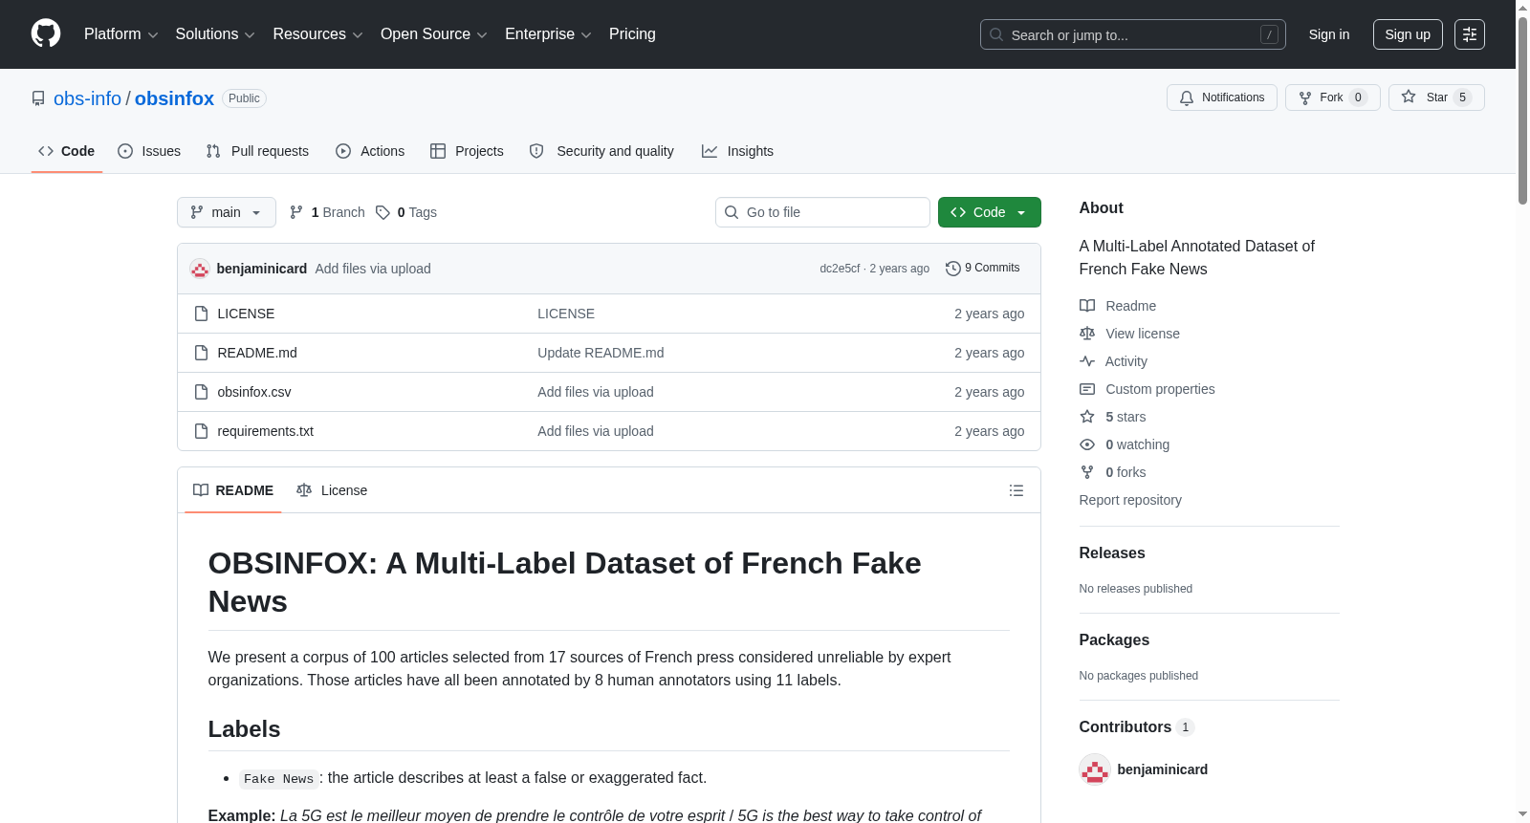Screen dimensions: 1530x823
Task: Click the file icon beside obsinfox.csv
Action: [x=201, y=392]
